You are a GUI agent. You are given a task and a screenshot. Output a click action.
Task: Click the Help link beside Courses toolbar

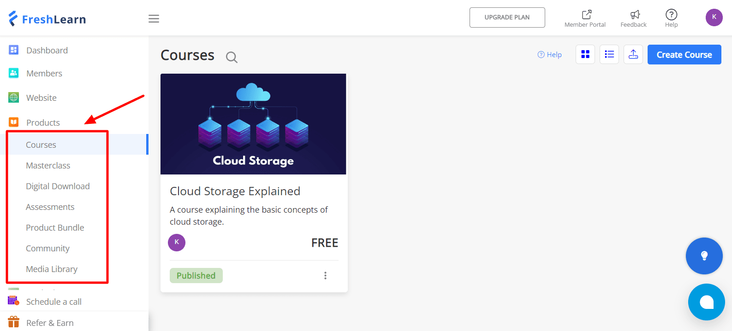point(550,54)
